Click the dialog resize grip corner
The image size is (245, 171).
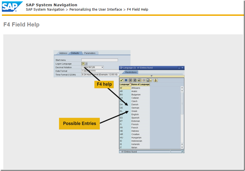point(183,151)
